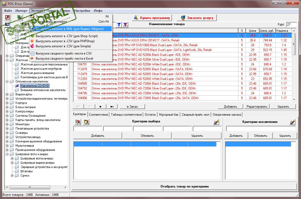This screenshot has height=199, width=301.
Task: Click scroll-down arrow of product table scrollbar
Action: (294, 100)
